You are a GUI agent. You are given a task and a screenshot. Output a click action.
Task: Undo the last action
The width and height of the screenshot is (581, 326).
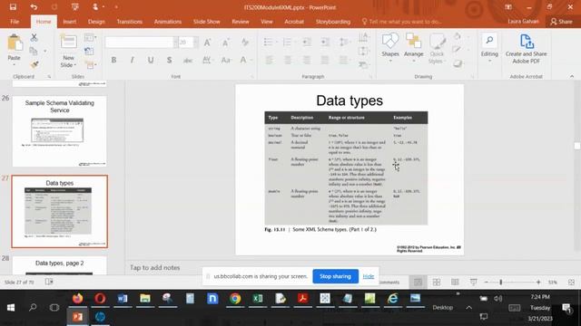[34, 7]
